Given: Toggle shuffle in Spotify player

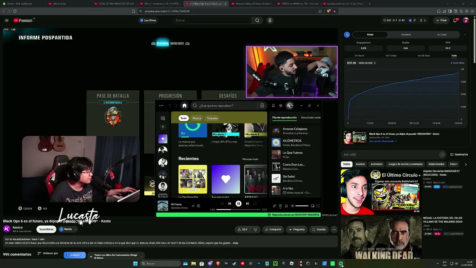Looking at the screenshot, I should pyautogui.click(x=222, y=204).
